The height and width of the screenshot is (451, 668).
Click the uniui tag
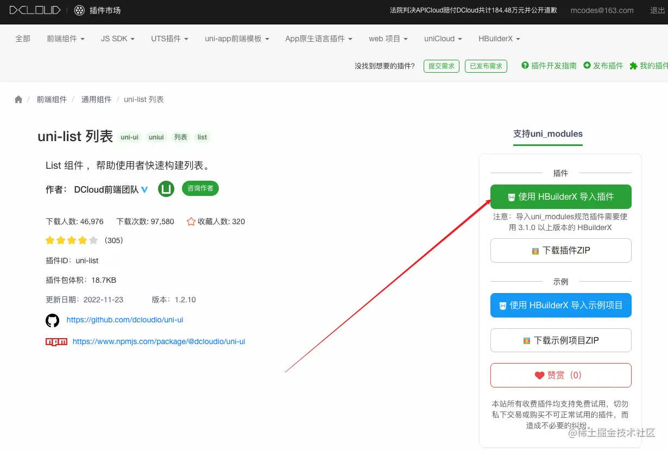[x=156, y=137]
